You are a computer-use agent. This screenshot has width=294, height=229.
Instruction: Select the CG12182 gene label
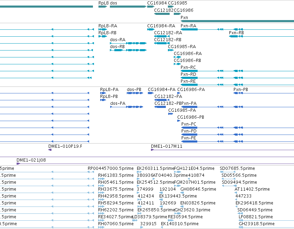tap(164, 10)
